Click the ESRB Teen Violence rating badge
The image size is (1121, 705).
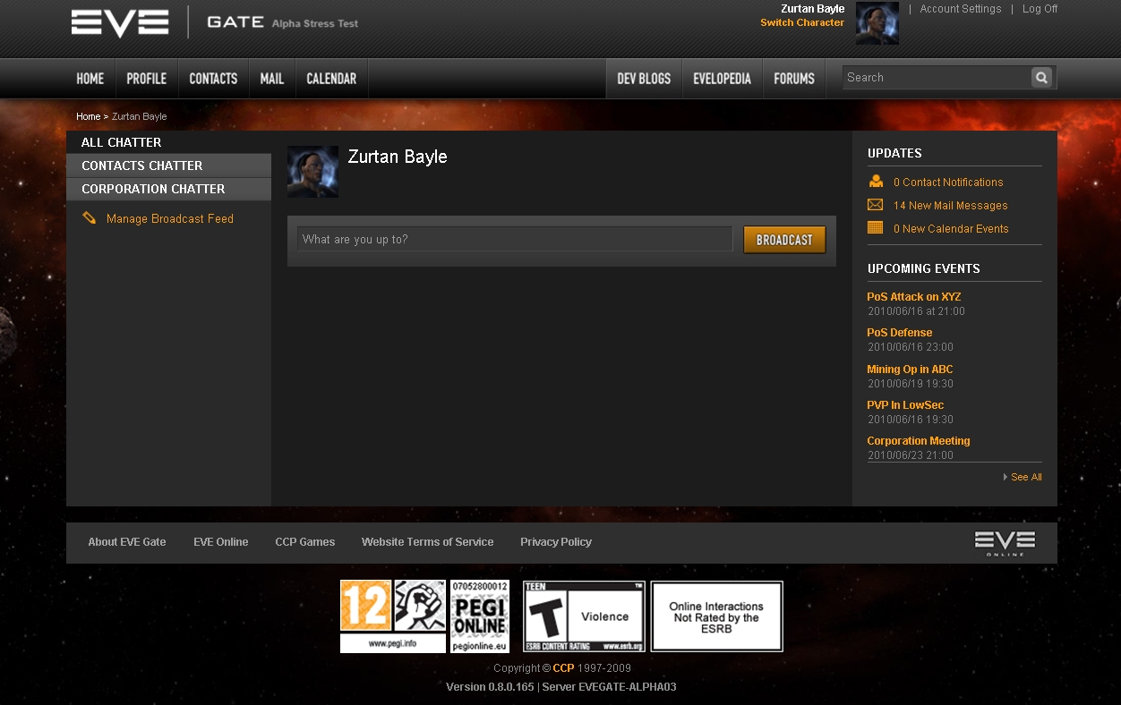pos(584,616)
